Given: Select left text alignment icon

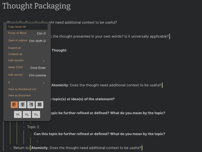Looking at the screenshot, I should pos(14,105).
